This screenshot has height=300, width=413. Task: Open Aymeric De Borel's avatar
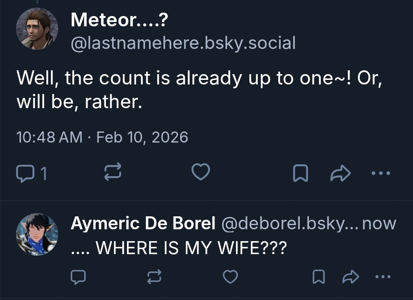tap(37, 234)
